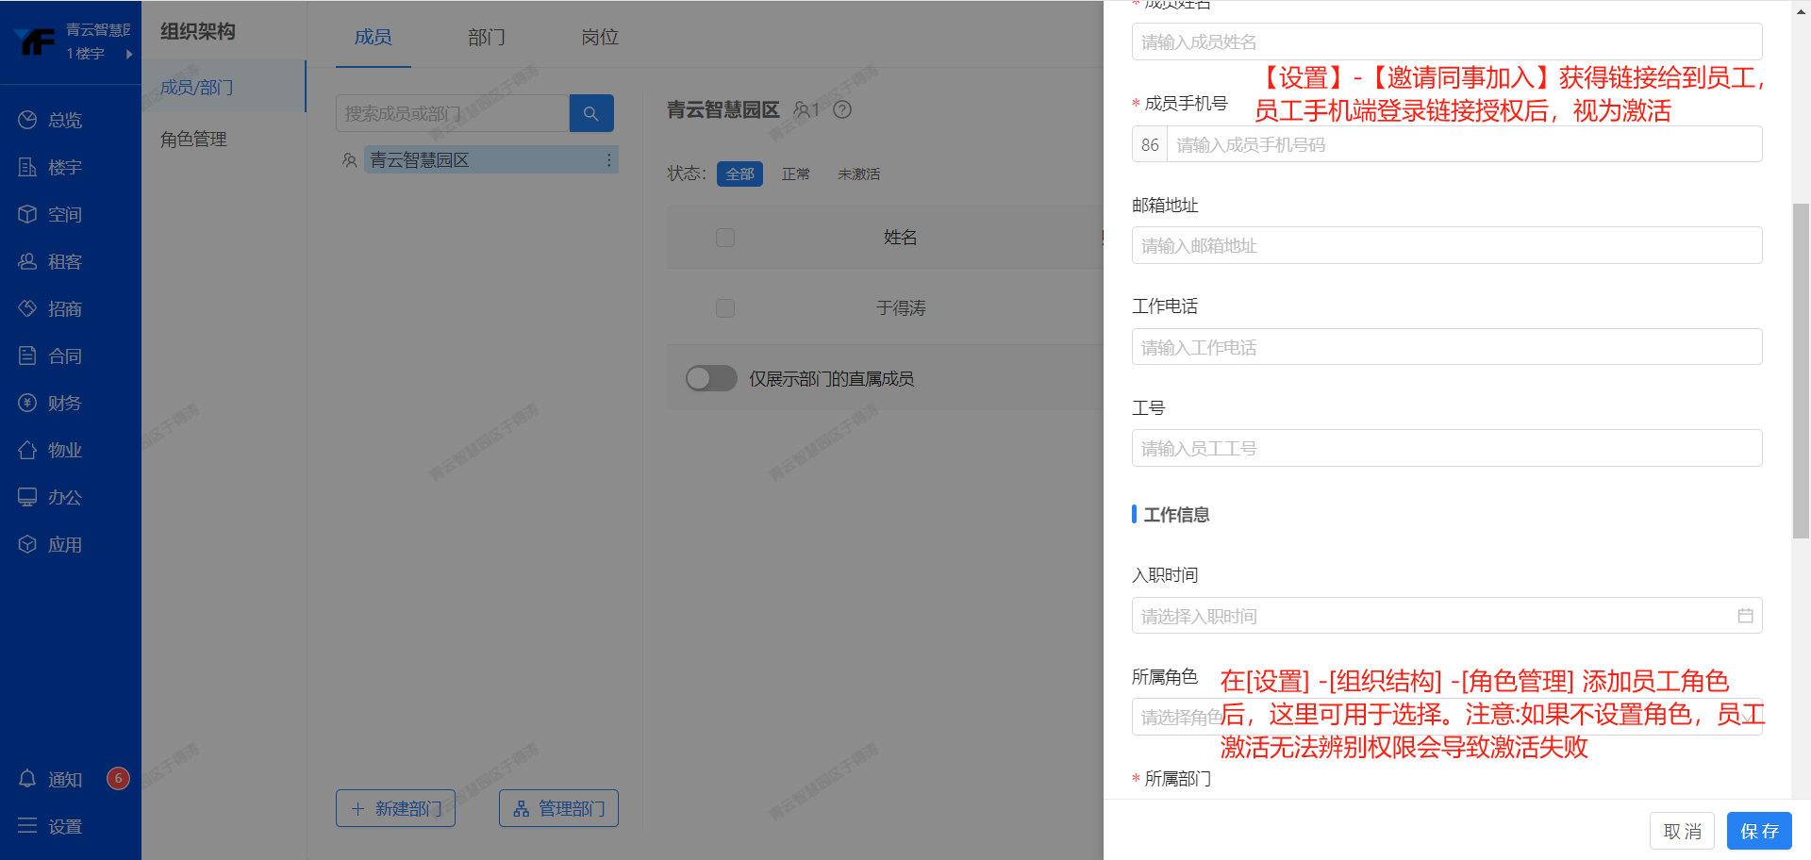This screenshot has width=1811, height=860.
Task: Click the three-dot menu beside 青云智慧园区
Action: 608,160
